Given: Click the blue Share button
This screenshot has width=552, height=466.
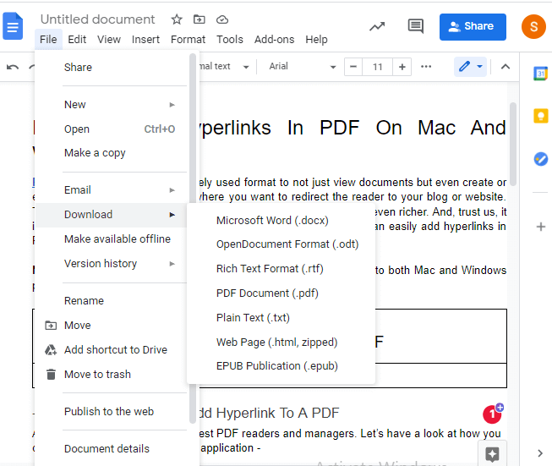Looking at the screenshot, I should click(473, 27).
